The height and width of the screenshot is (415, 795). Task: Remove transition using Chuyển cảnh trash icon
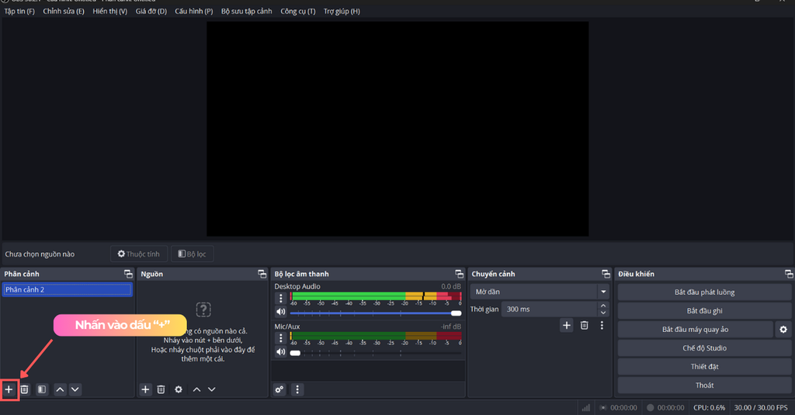[585, 326]
